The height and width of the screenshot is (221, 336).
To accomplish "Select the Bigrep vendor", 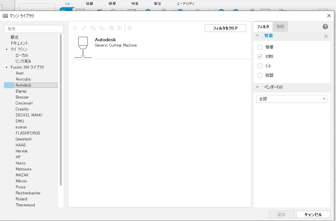I will tap(21, 91).
